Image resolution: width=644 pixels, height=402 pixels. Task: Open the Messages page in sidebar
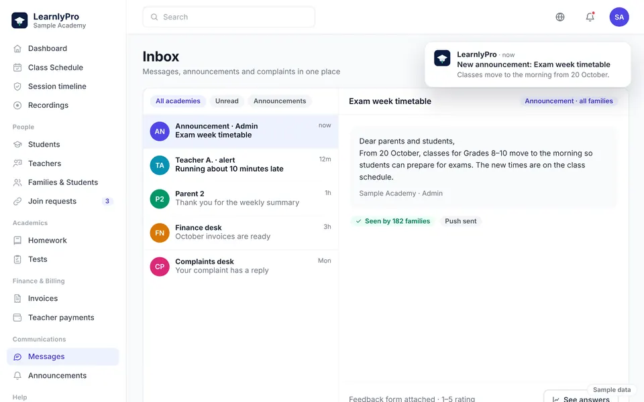pyautogui.click(x=63, y=356)
